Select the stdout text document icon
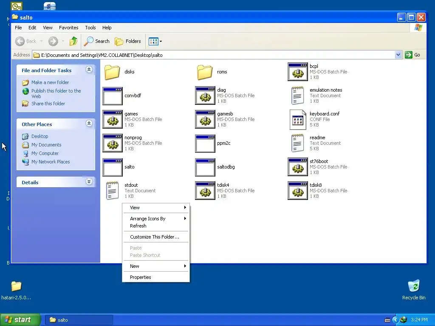The image size is (435, 326). click(112, 191)
